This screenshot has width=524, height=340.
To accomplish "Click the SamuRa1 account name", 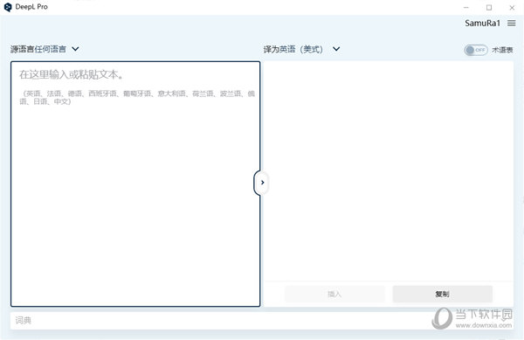I will point(482,23).
